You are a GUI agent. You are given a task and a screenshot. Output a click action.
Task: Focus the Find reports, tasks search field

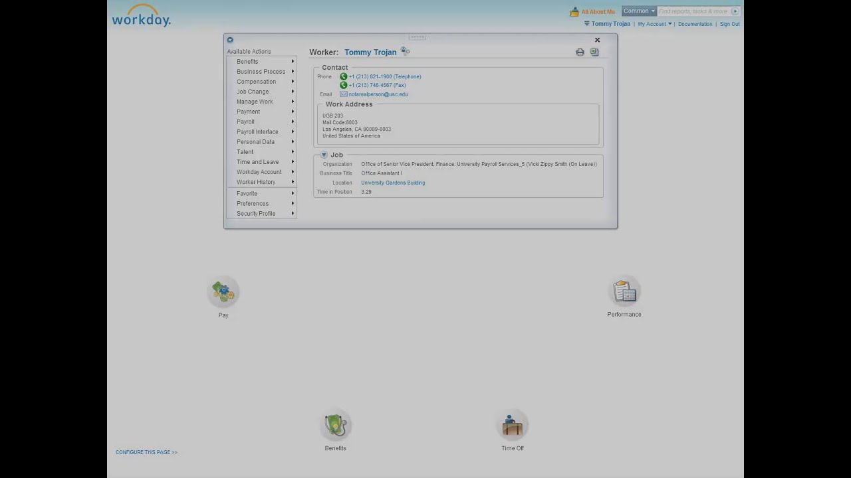(x=693, y=11)
